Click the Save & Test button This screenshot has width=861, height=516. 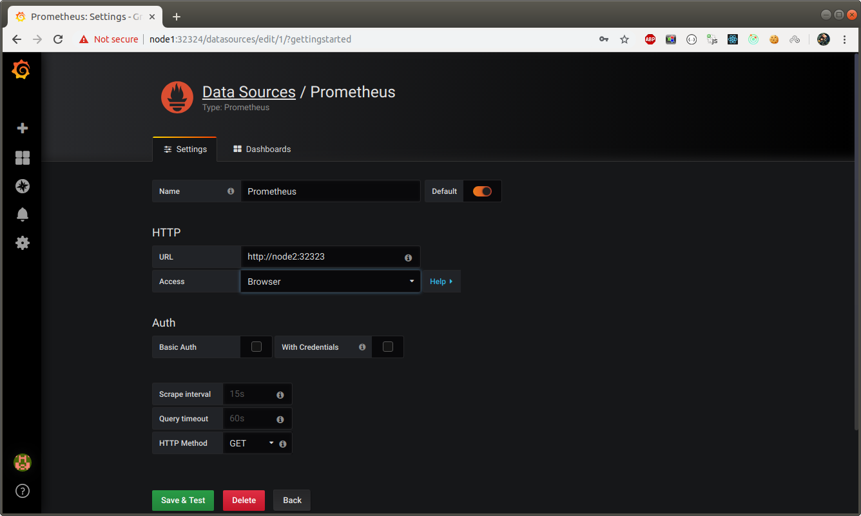[x=183, y=500]
